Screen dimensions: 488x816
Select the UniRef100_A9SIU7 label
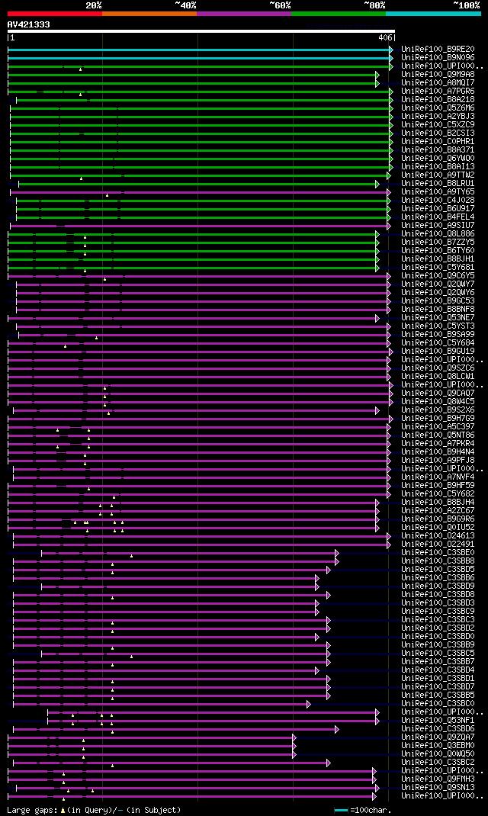coord(438,225)
